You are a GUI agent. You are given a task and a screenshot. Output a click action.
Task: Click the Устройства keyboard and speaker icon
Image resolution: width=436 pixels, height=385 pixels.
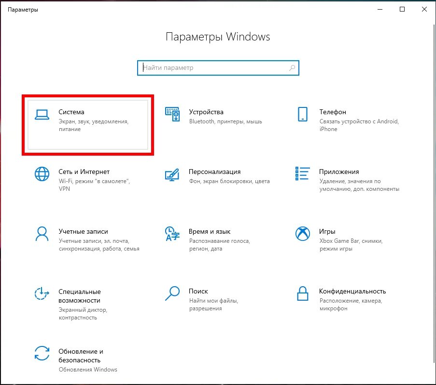pos(172,114)
